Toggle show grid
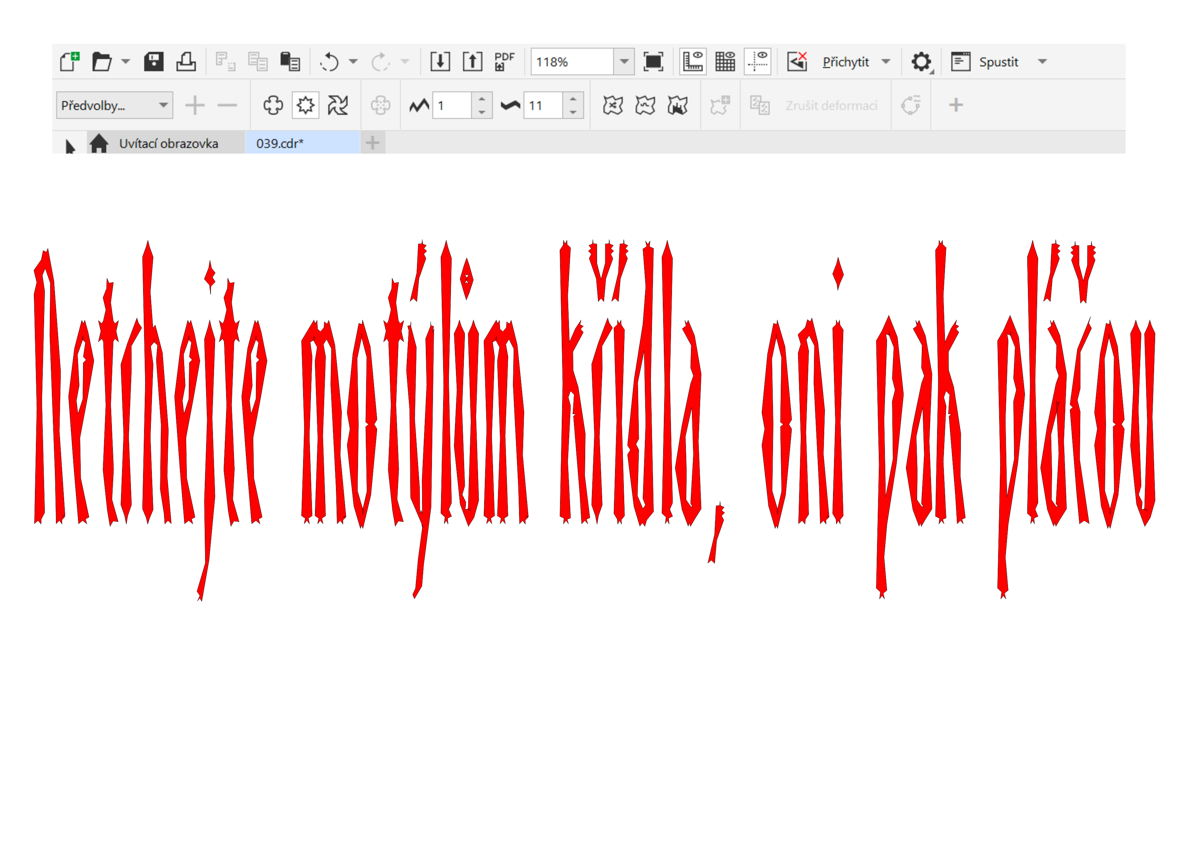 [x=725, y=62]
